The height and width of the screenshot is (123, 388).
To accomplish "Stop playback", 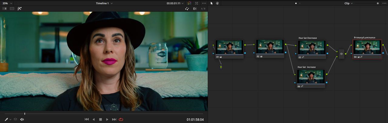I will coord(101,119).
